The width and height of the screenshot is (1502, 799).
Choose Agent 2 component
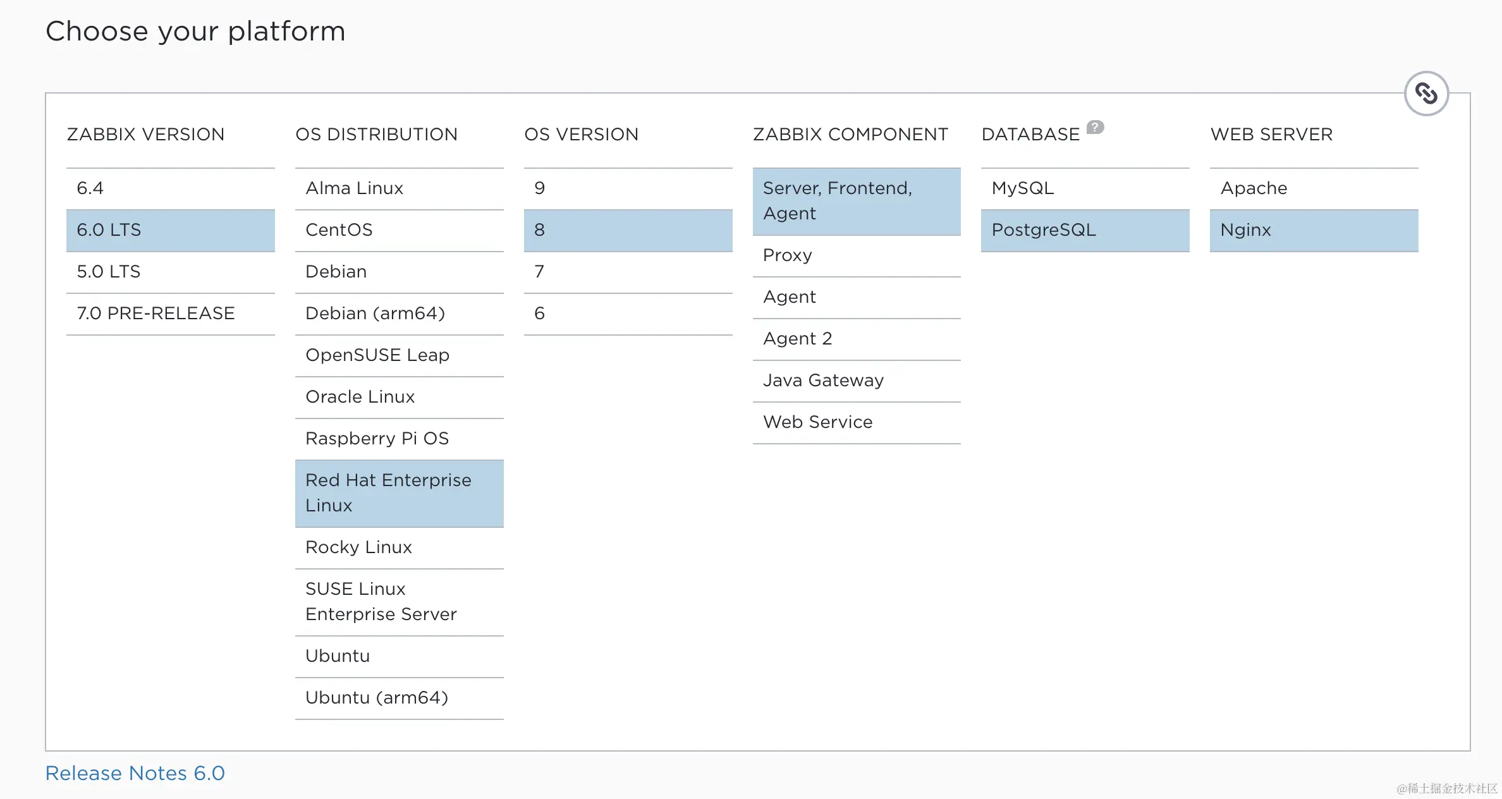[856, 339]
